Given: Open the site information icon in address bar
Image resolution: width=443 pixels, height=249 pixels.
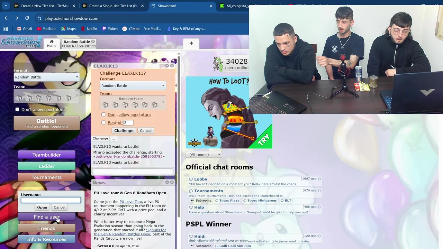Looking at the screenshot, I should [x=39, y=18].
